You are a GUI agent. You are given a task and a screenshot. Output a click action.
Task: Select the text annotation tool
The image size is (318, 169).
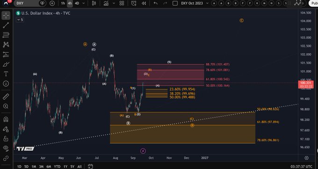[x=6, y=74]
